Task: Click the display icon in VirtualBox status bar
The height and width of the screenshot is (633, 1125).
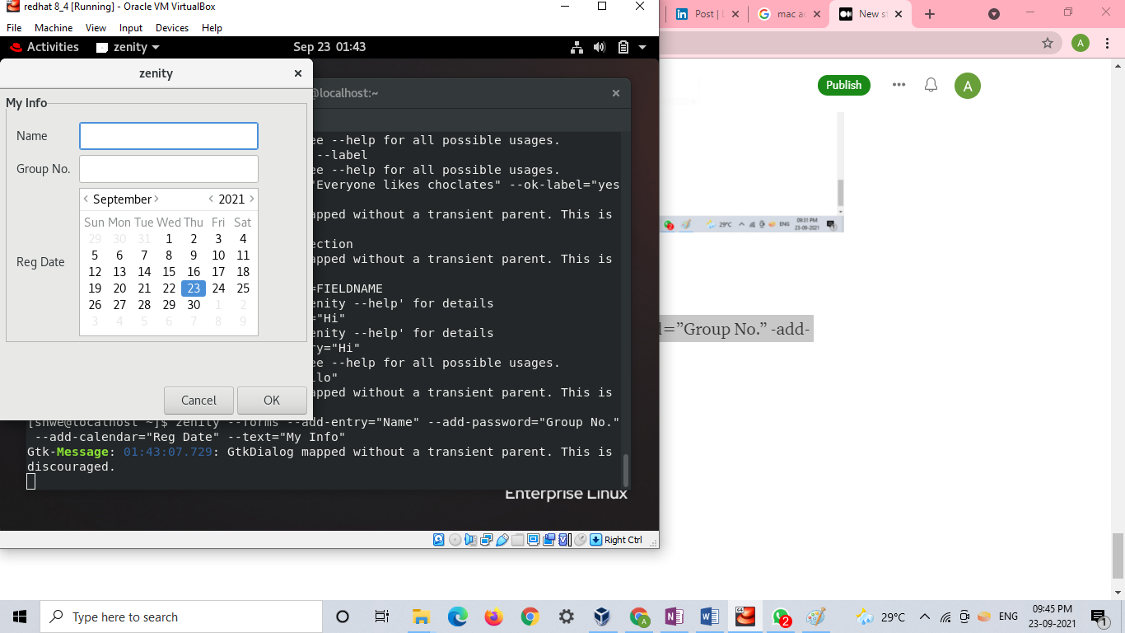Action: pos(533,539)
